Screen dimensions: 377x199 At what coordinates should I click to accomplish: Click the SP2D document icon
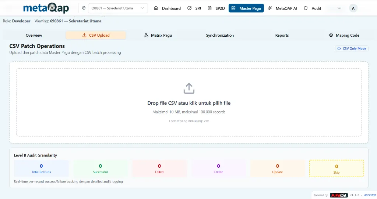209,8
